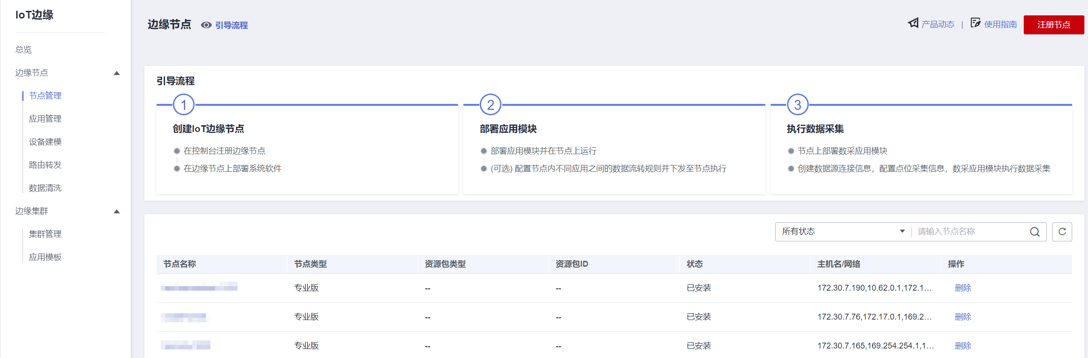Click the 节点类型 column header
Screen dimensions: 1088x358
tap(310, 264)
